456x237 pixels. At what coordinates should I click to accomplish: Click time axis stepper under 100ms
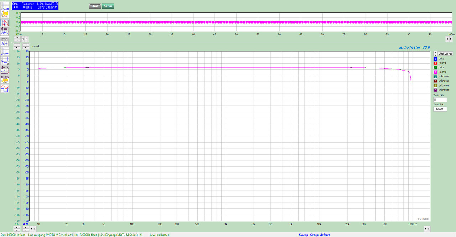click(450, 38)
